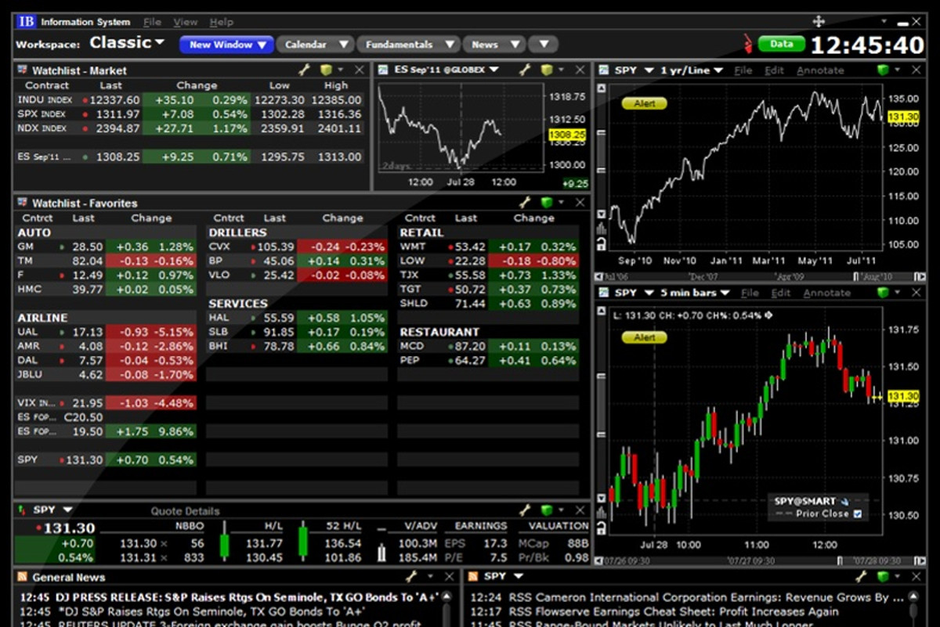Click chart icon of ES Sep'11 panel

(x=383, y=70)
